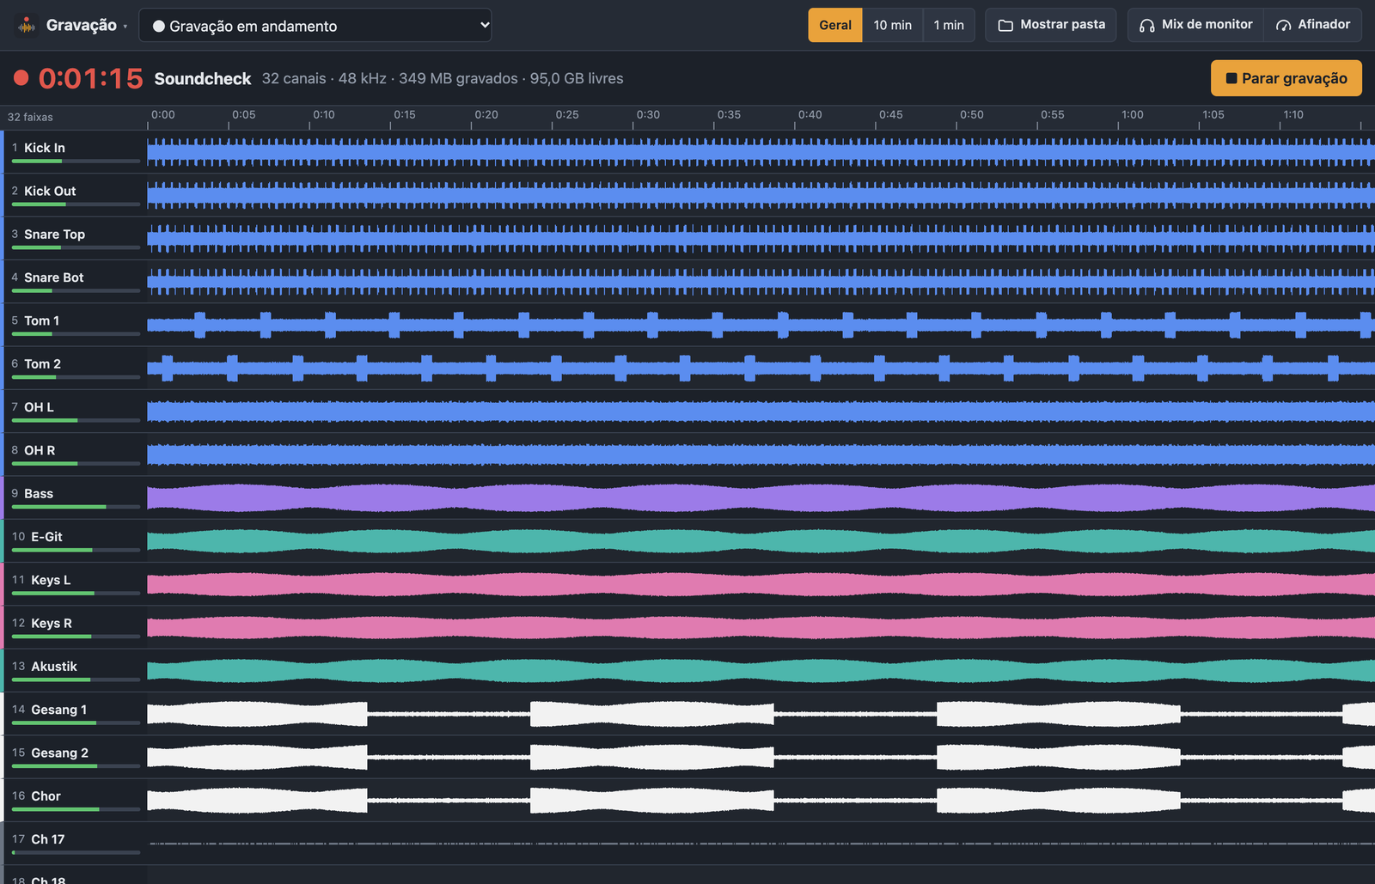1375x884 pixels.
Task: Open the Gravação menu dropdown arrow
Action: point(125,27)
